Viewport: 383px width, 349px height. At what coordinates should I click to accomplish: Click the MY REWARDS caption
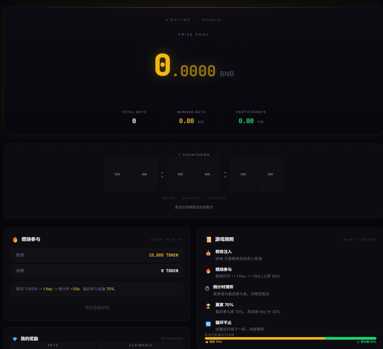coord(172,339)
